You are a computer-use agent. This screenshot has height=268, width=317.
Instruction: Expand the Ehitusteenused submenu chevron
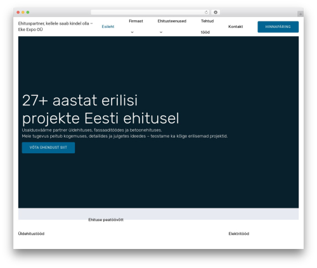pos(161,32)
